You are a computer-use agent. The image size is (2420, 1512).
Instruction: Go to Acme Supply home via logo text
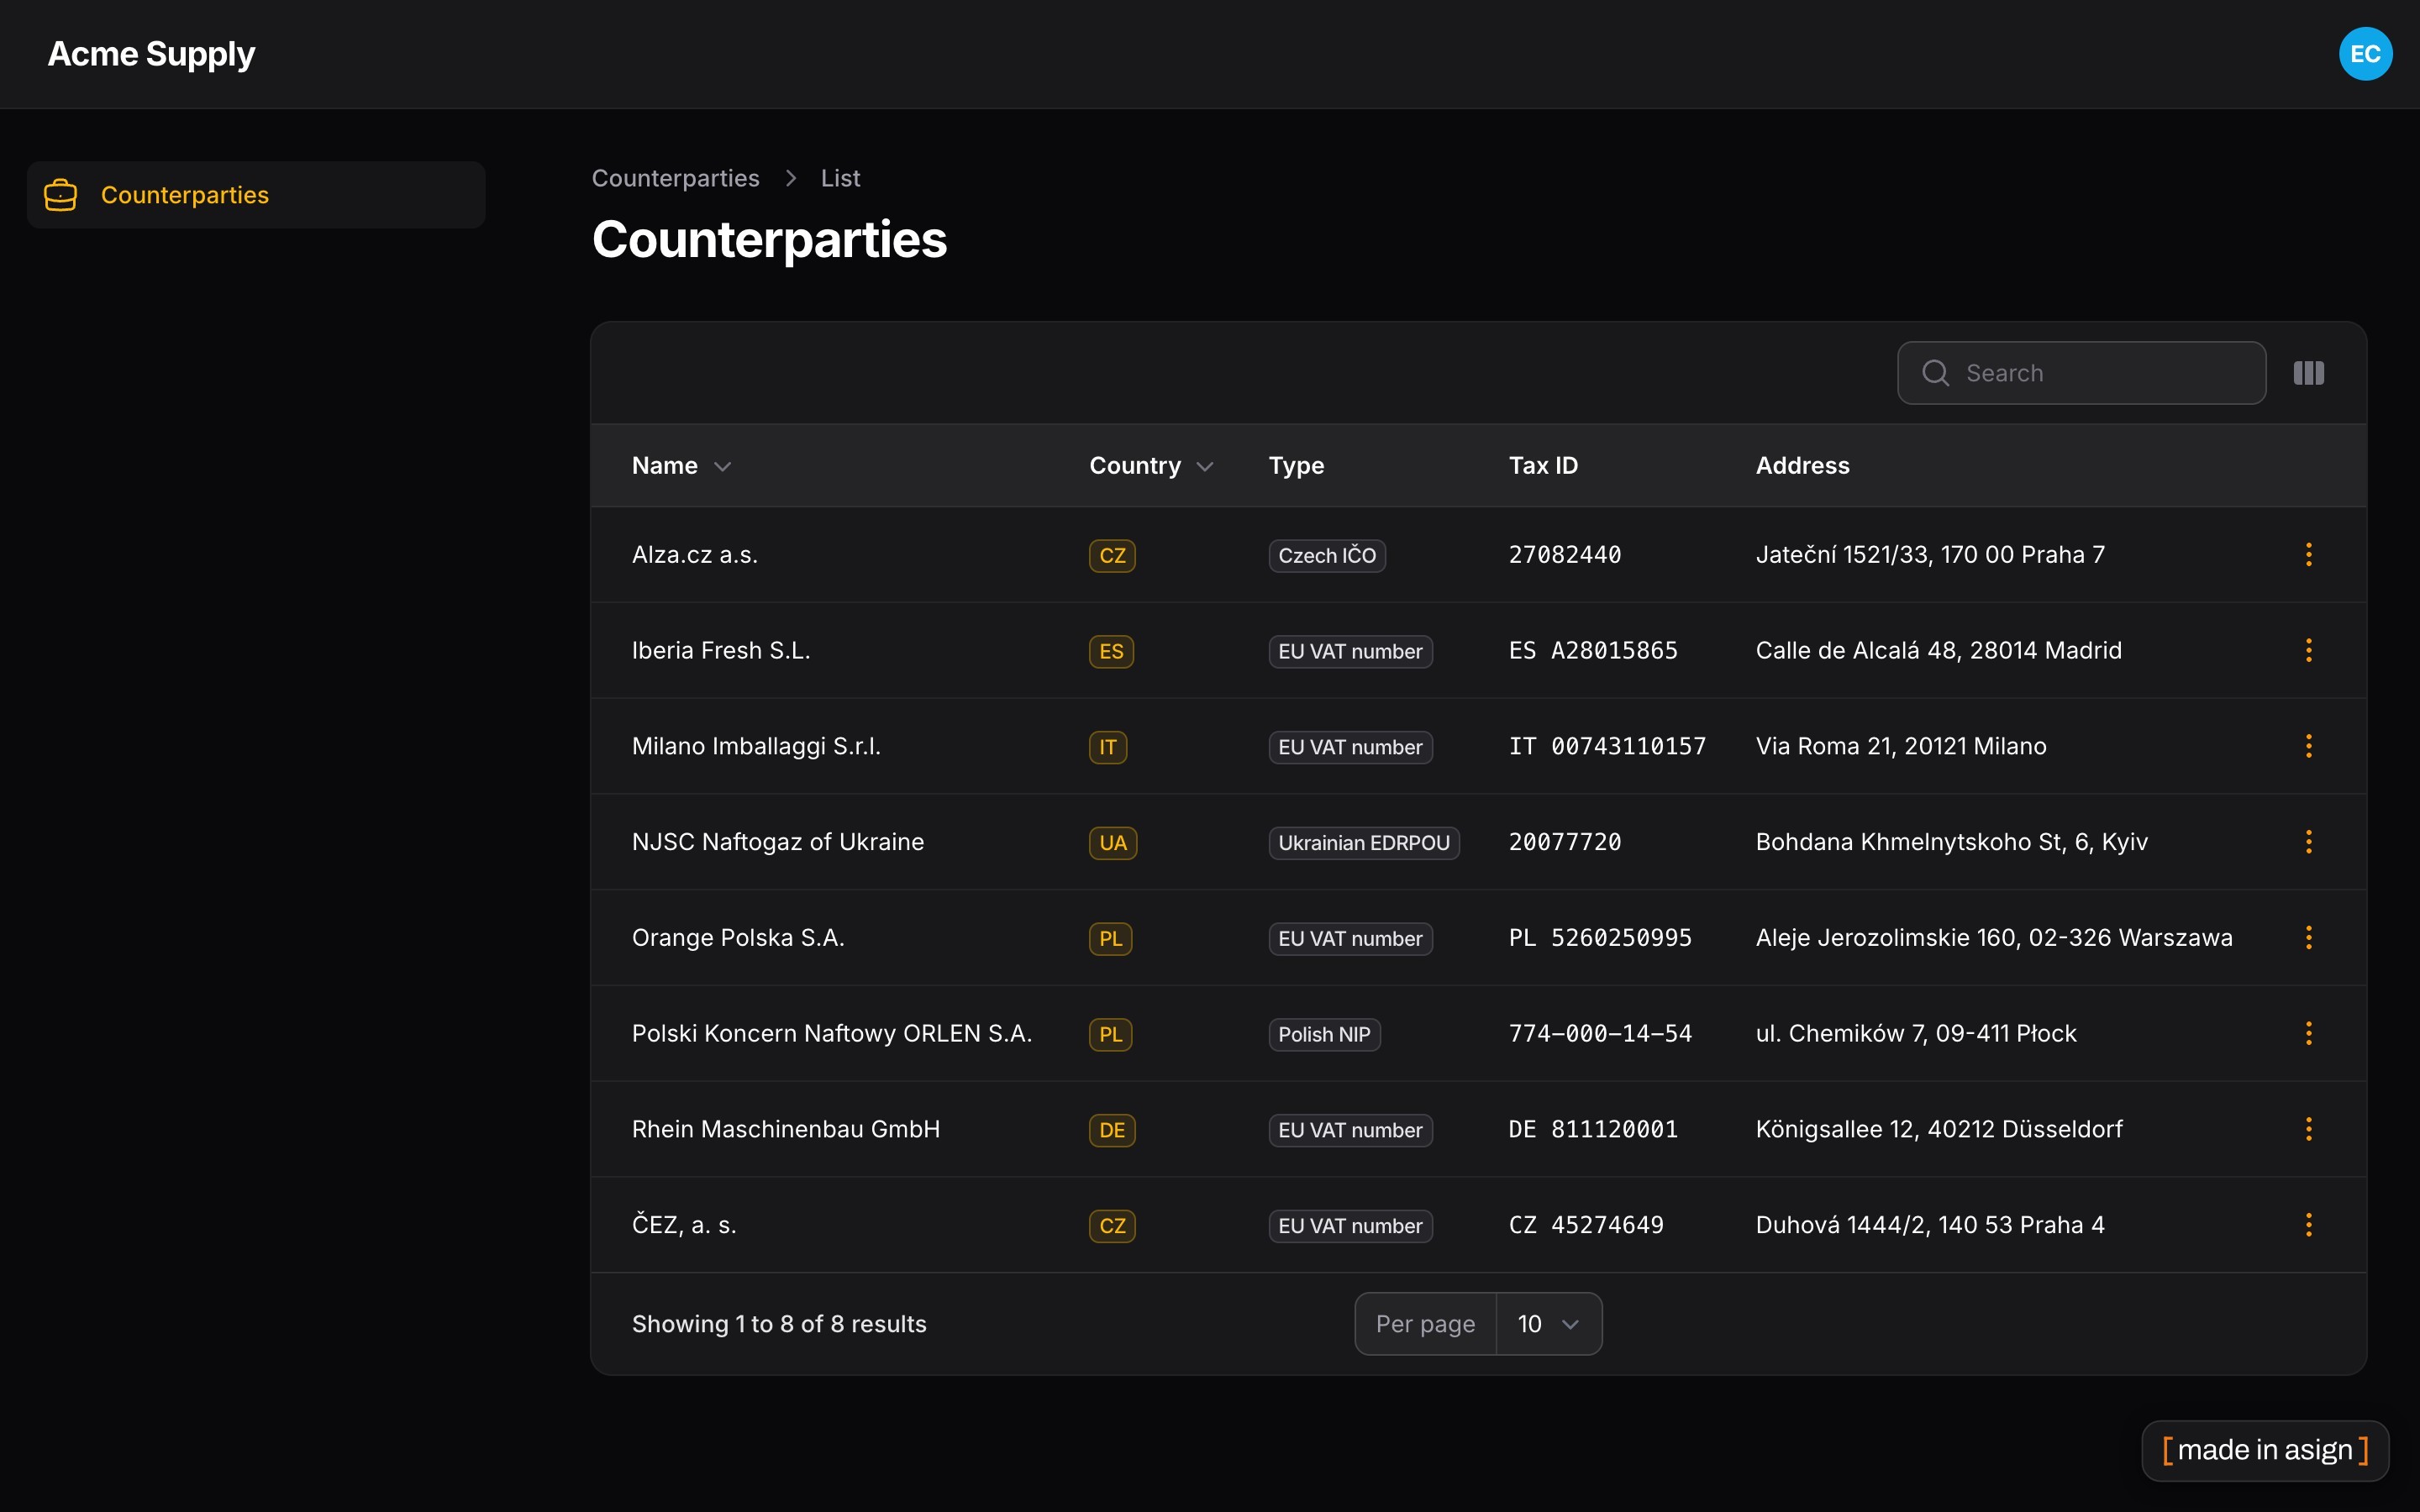coord(151,54)
